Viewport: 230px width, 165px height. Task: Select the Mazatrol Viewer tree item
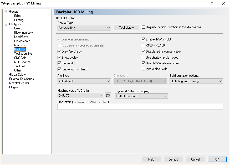pyautogui.click(x=19, y=83)
